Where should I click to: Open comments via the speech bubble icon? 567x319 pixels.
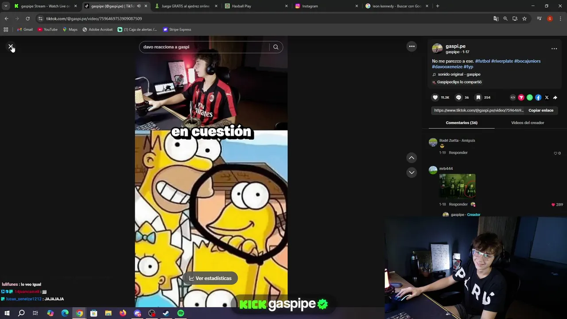pos(458,97)
